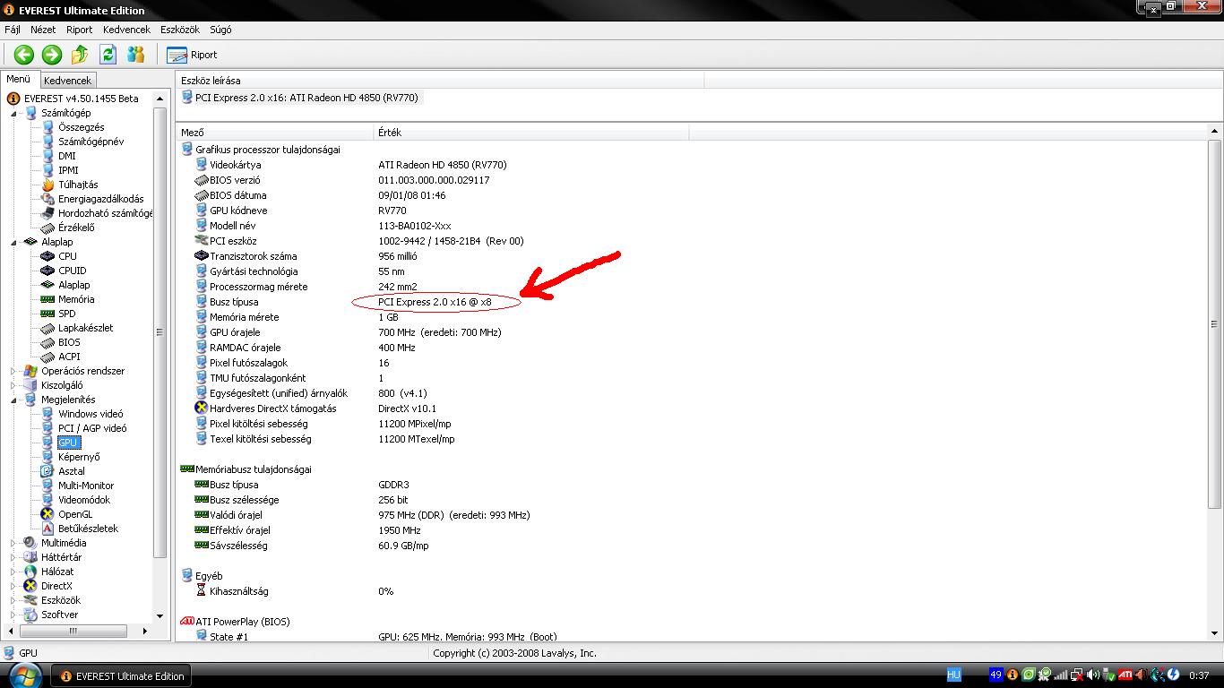The image size is (1224, 688).
Task: Click the Refresh toolbar icon
Action: [x=108, y=55]
